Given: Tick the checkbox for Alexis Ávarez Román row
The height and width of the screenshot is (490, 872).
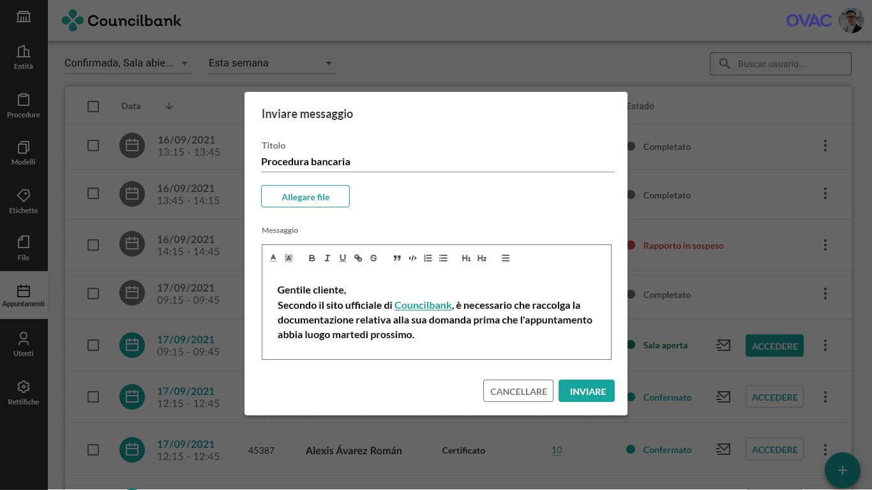Looking at the screenshot, I should 93,450.
